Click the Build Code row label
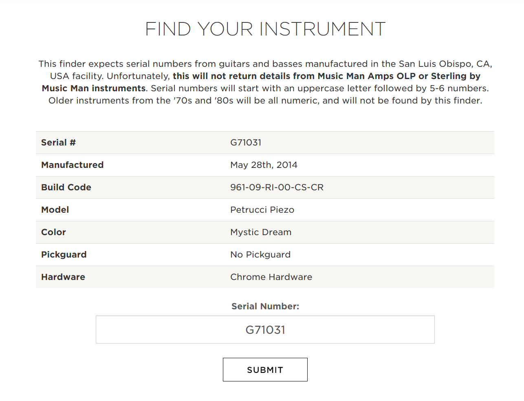 coord(66,187)
